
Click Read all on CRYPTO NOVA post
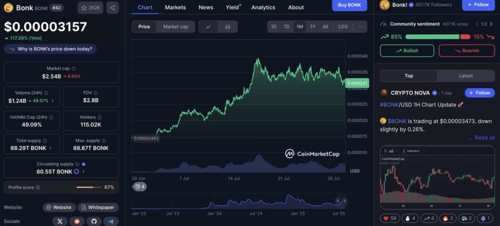(485, 138)
